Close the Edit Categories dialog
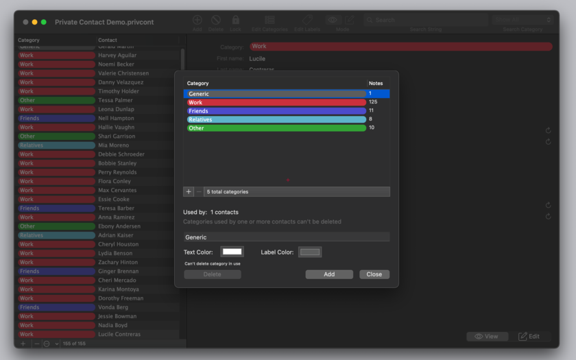576x360 pixels. tap(374, 274)
